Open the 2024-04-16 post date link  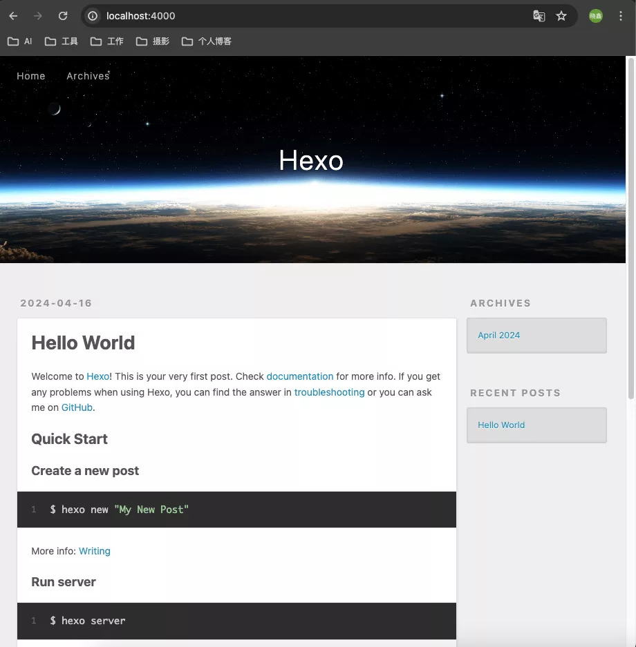[56, 303]
